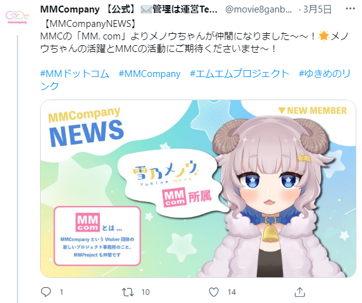Like the tweet with the heart icon
This screenshot has height=303, width=362.
tap(214, 292)
